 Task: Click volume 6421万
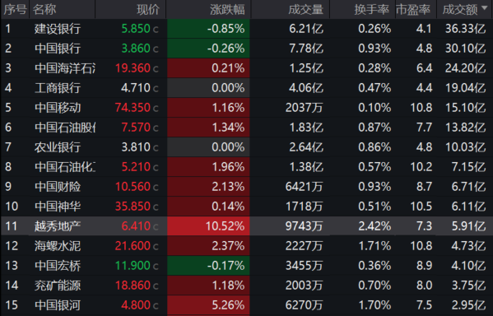(x=304, y=187)
